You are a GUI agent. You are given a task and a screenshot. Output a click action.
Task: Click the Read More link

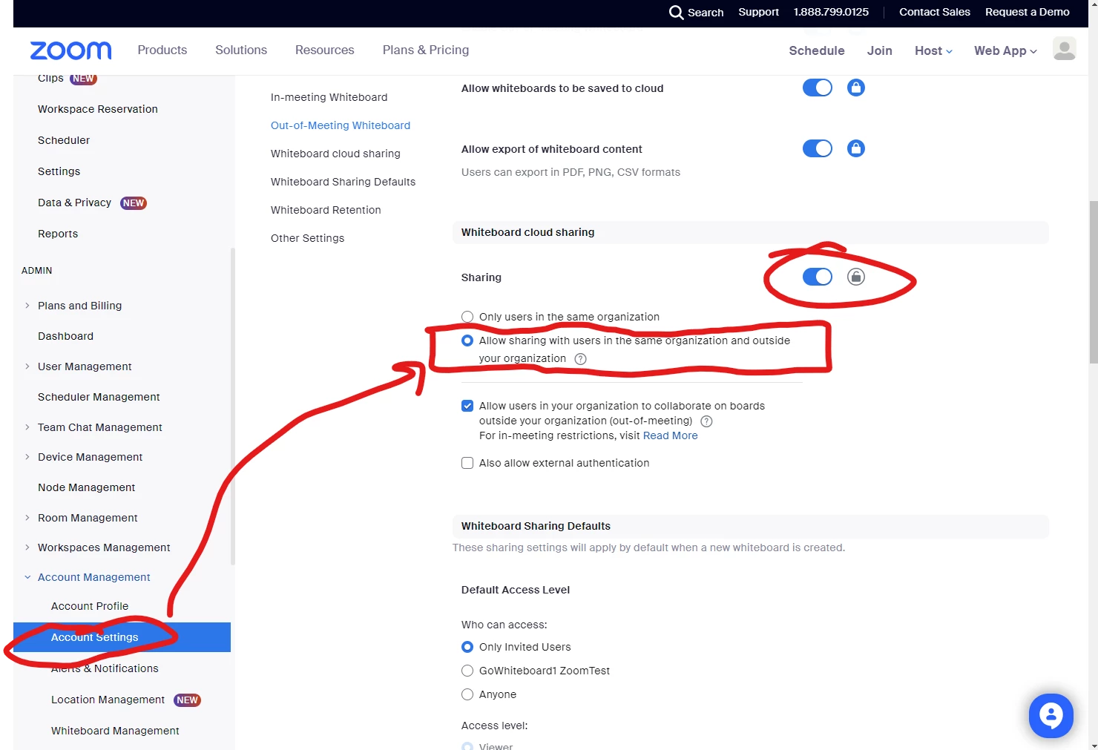(x=670, y=435)
